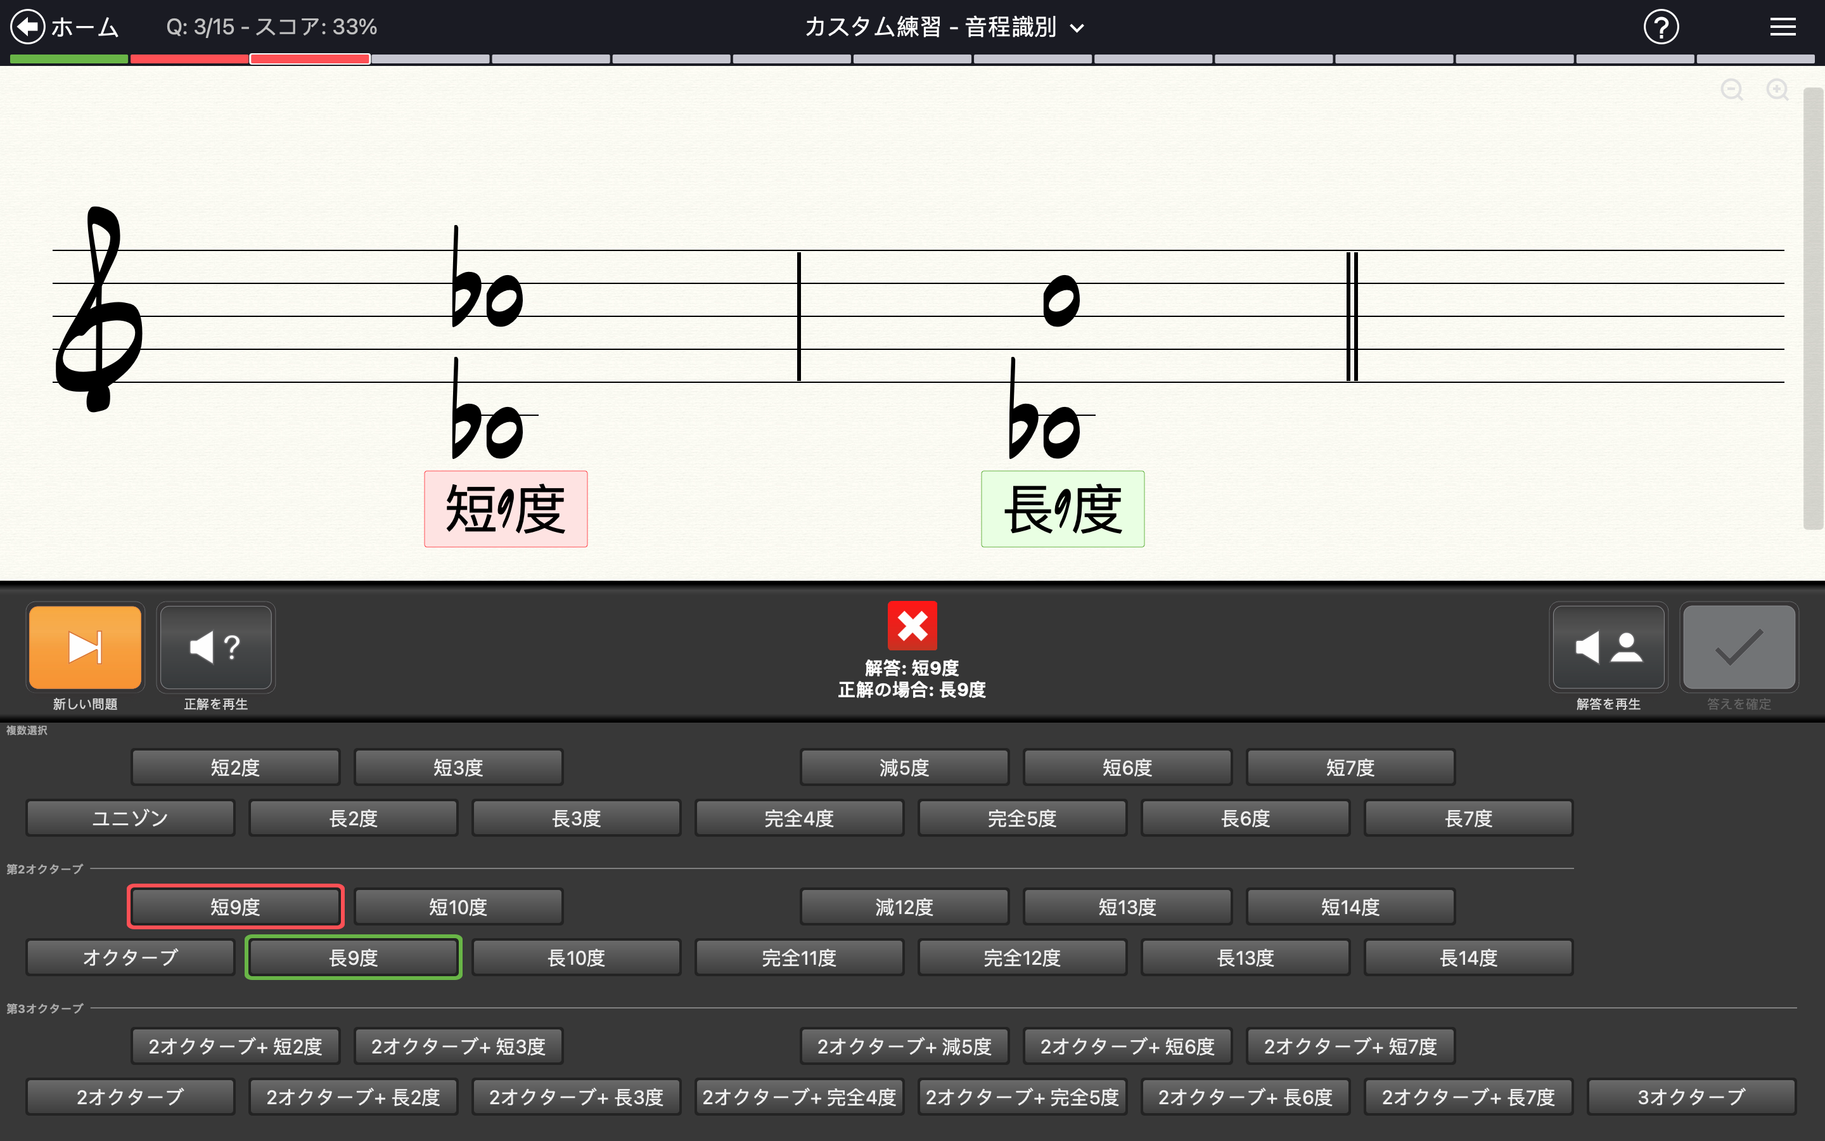
Task: Click the pink 短9度 label under the staff
Action: [505, 508]
